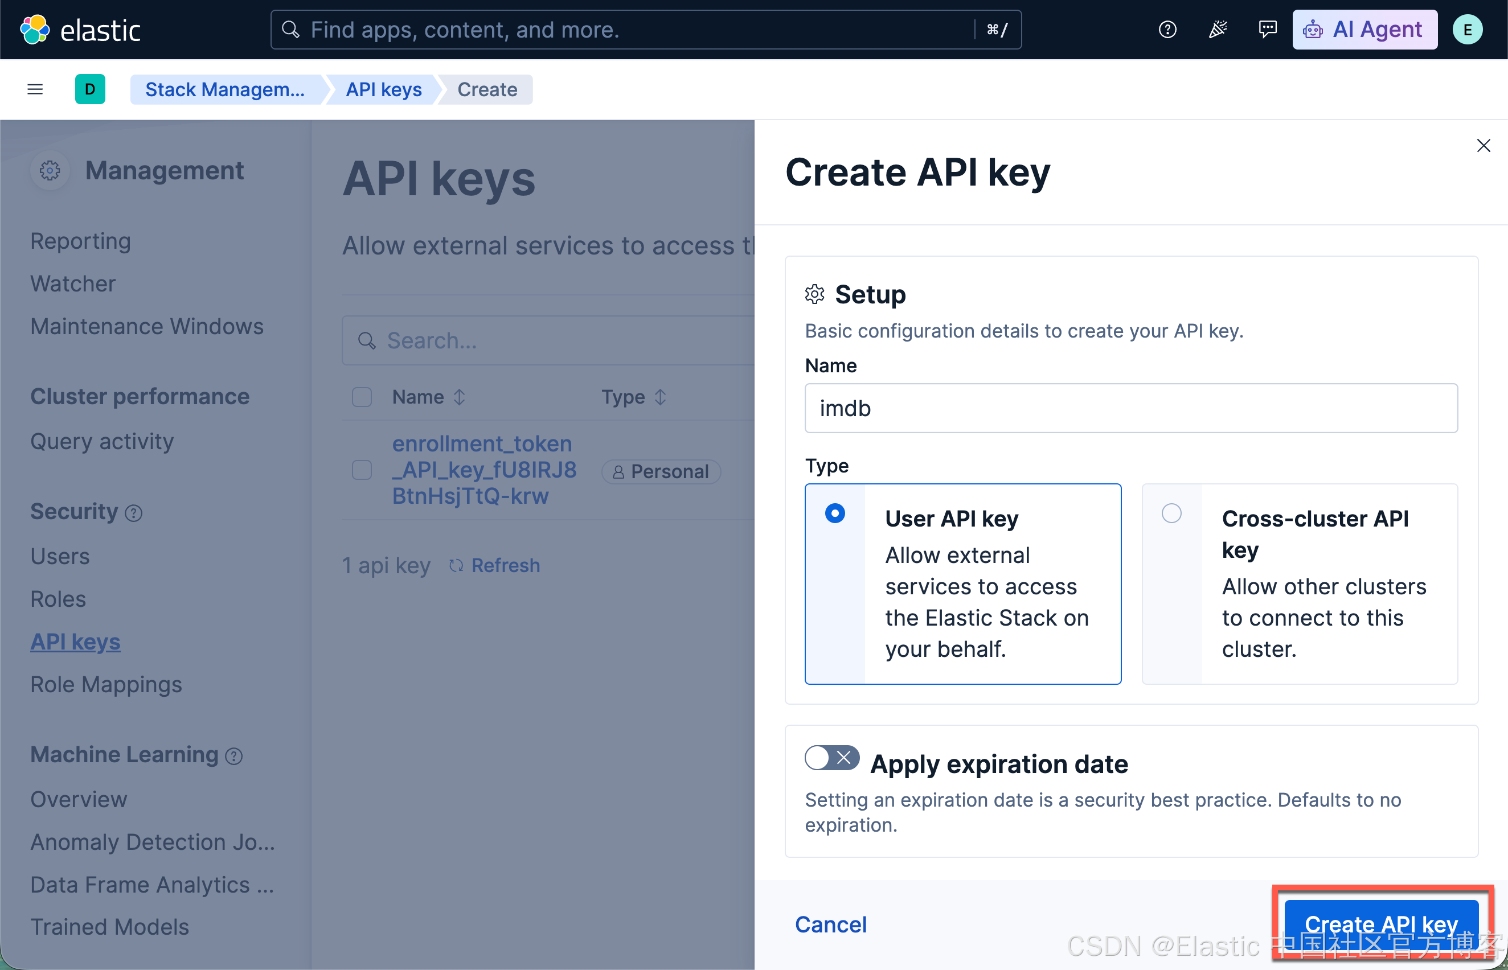Open the AI Agent button
1508x970 pixels.
tap(1364, 30)
